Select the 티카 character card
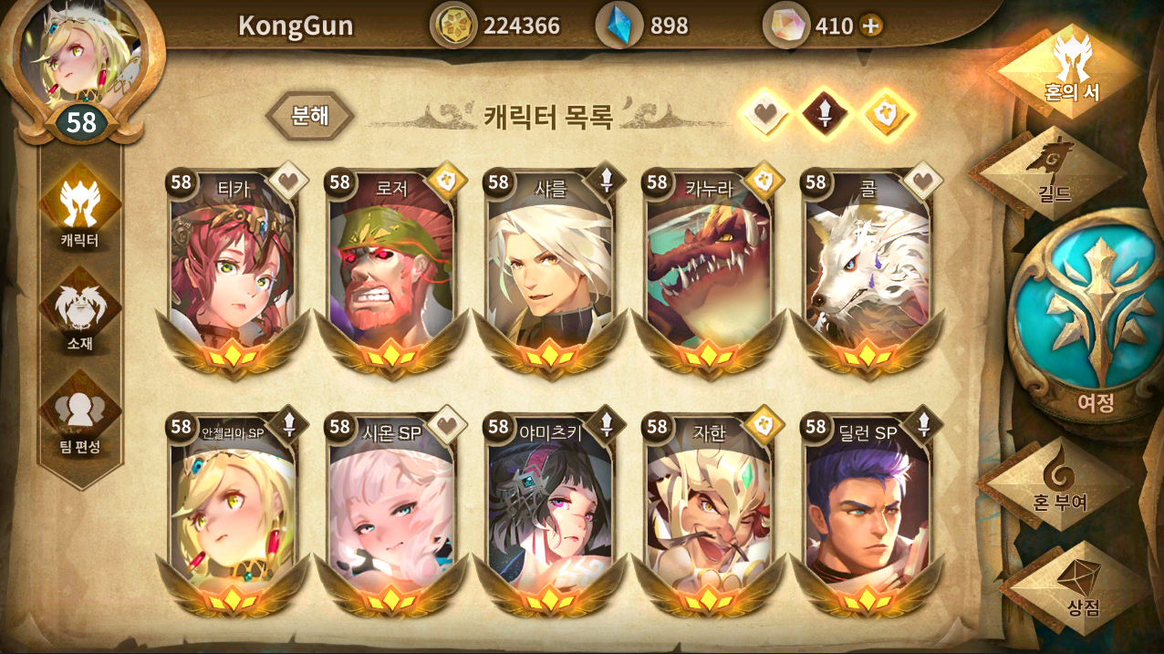This screenshot has width=1164, height=654. pyautogui.click(x=234, y=270)
